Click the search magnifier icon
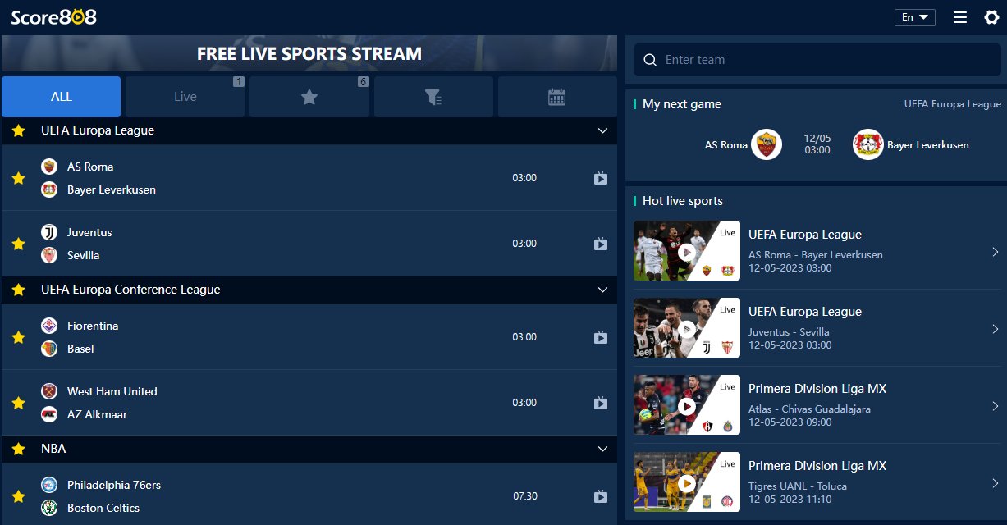This screenshot has width=1007, height=525. (649, 59)
